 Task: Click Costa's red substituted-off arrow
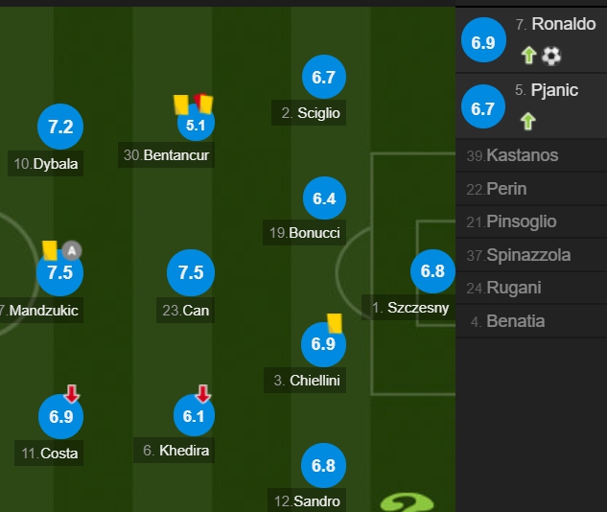point(73,393)
